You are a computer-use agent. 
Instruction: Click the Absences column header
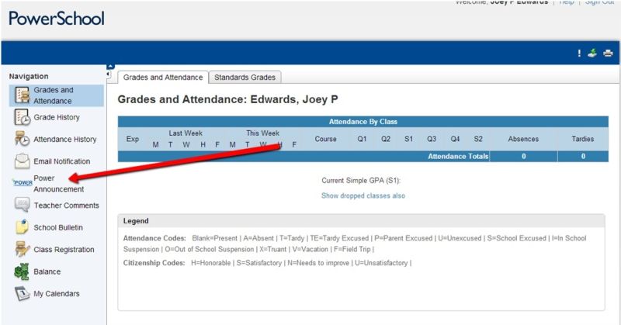(x=523, y=139)
